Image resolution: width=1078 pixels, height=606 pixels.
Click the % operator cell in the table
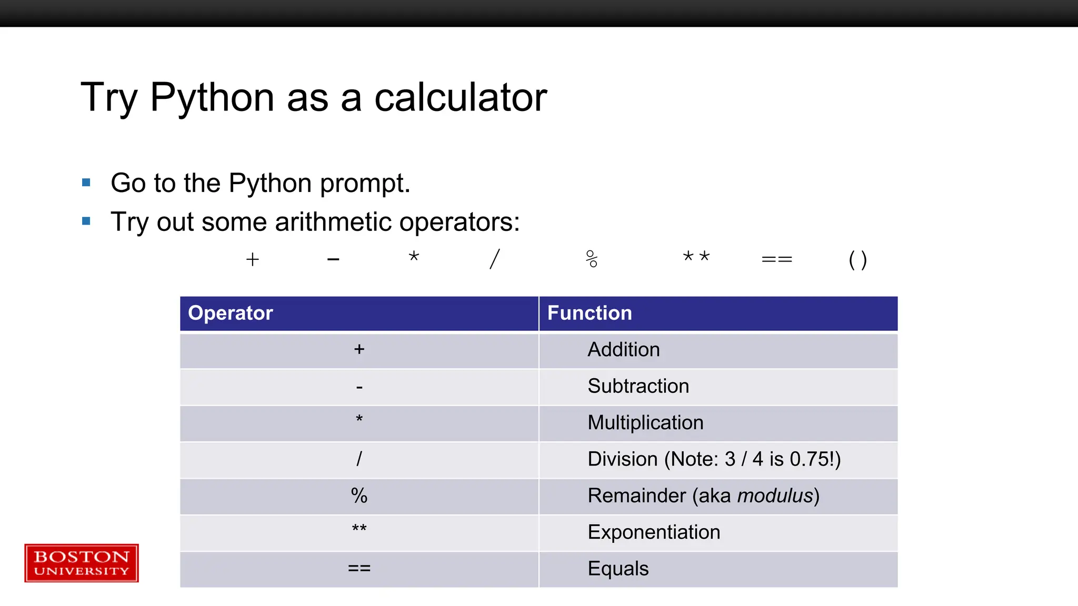[359, 496]
